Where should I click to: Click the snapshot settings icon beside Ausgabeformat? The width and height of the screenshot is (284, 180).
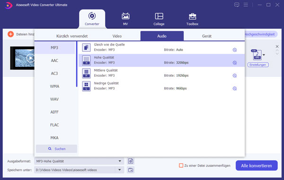131,161
